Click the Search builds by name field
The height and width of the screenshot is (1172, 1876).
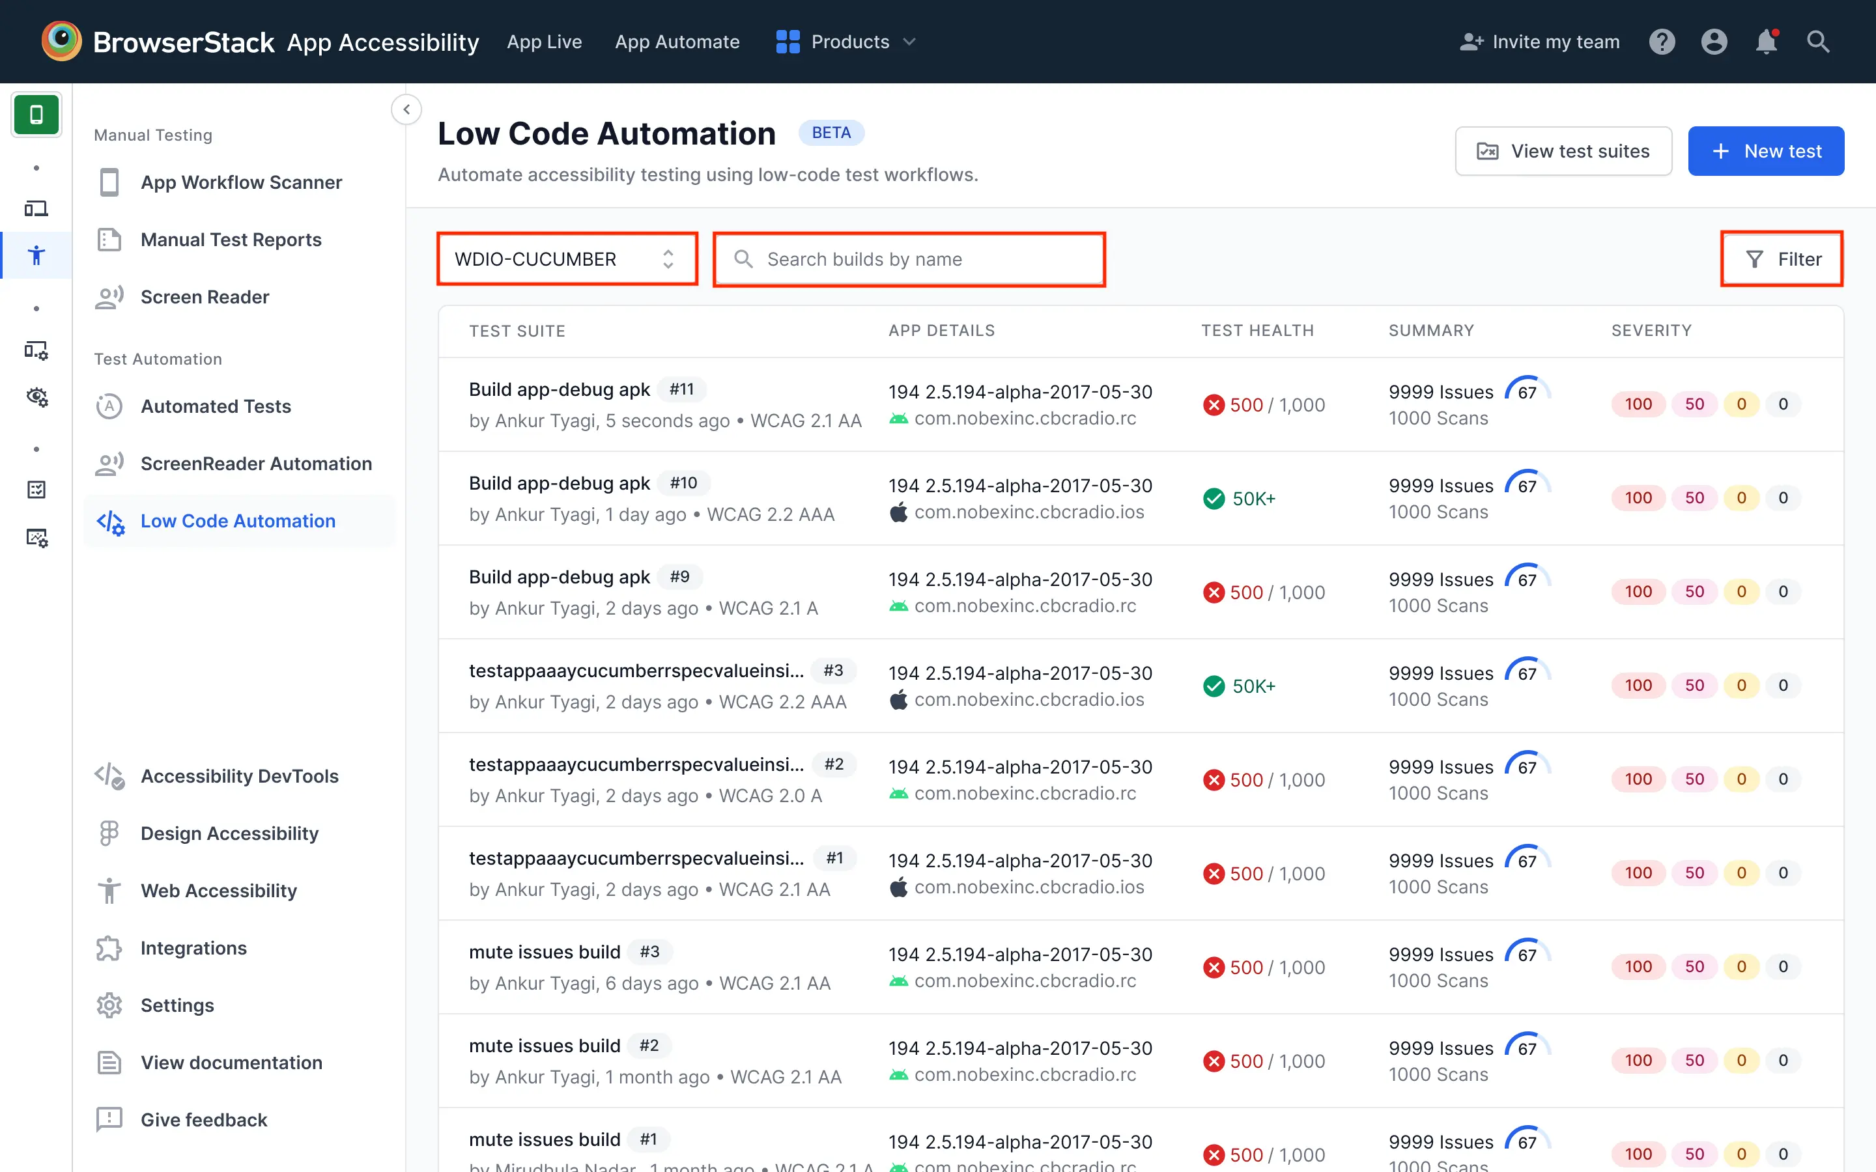[x=909, y=259]
